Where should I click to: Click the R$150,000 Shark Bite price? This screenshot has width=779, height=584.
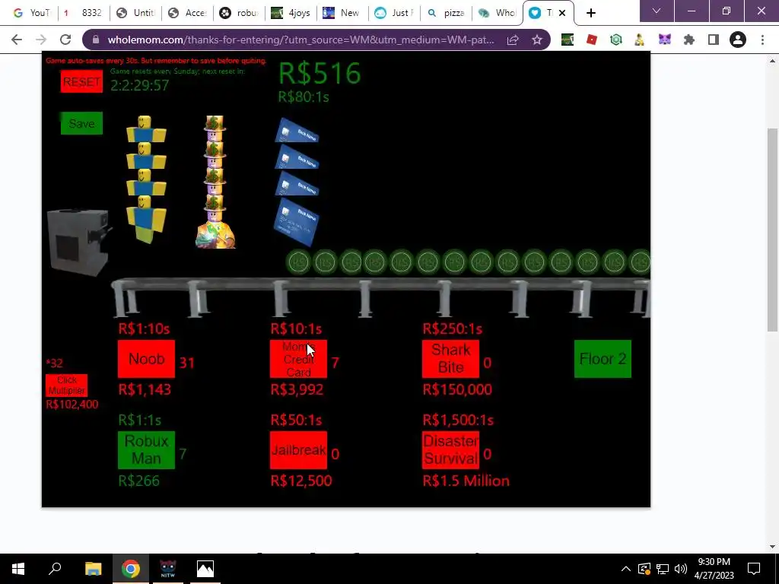tap(457, 389)
